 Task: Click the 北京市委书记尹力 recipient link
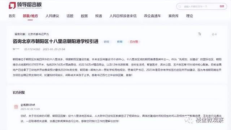point(38,34)
